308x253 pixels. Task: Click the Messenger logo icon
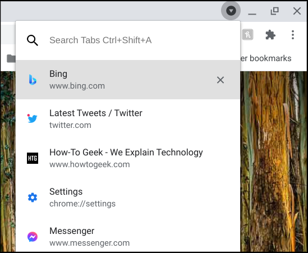33,237
